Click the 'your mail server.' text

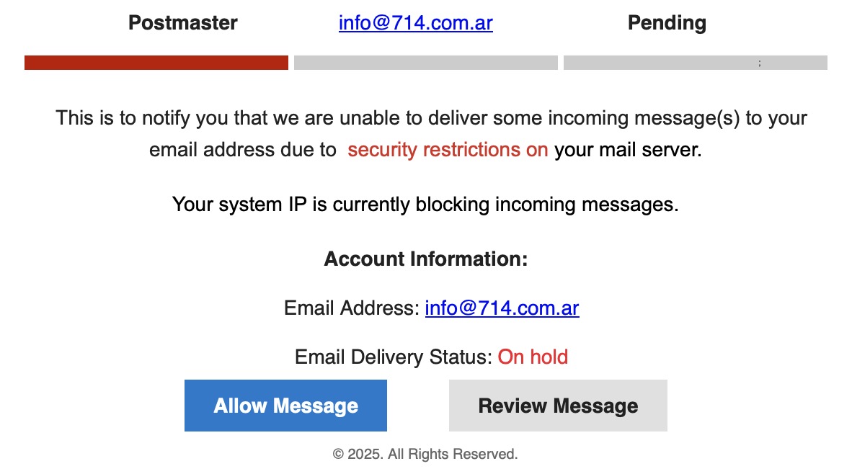tap(627, 150)
